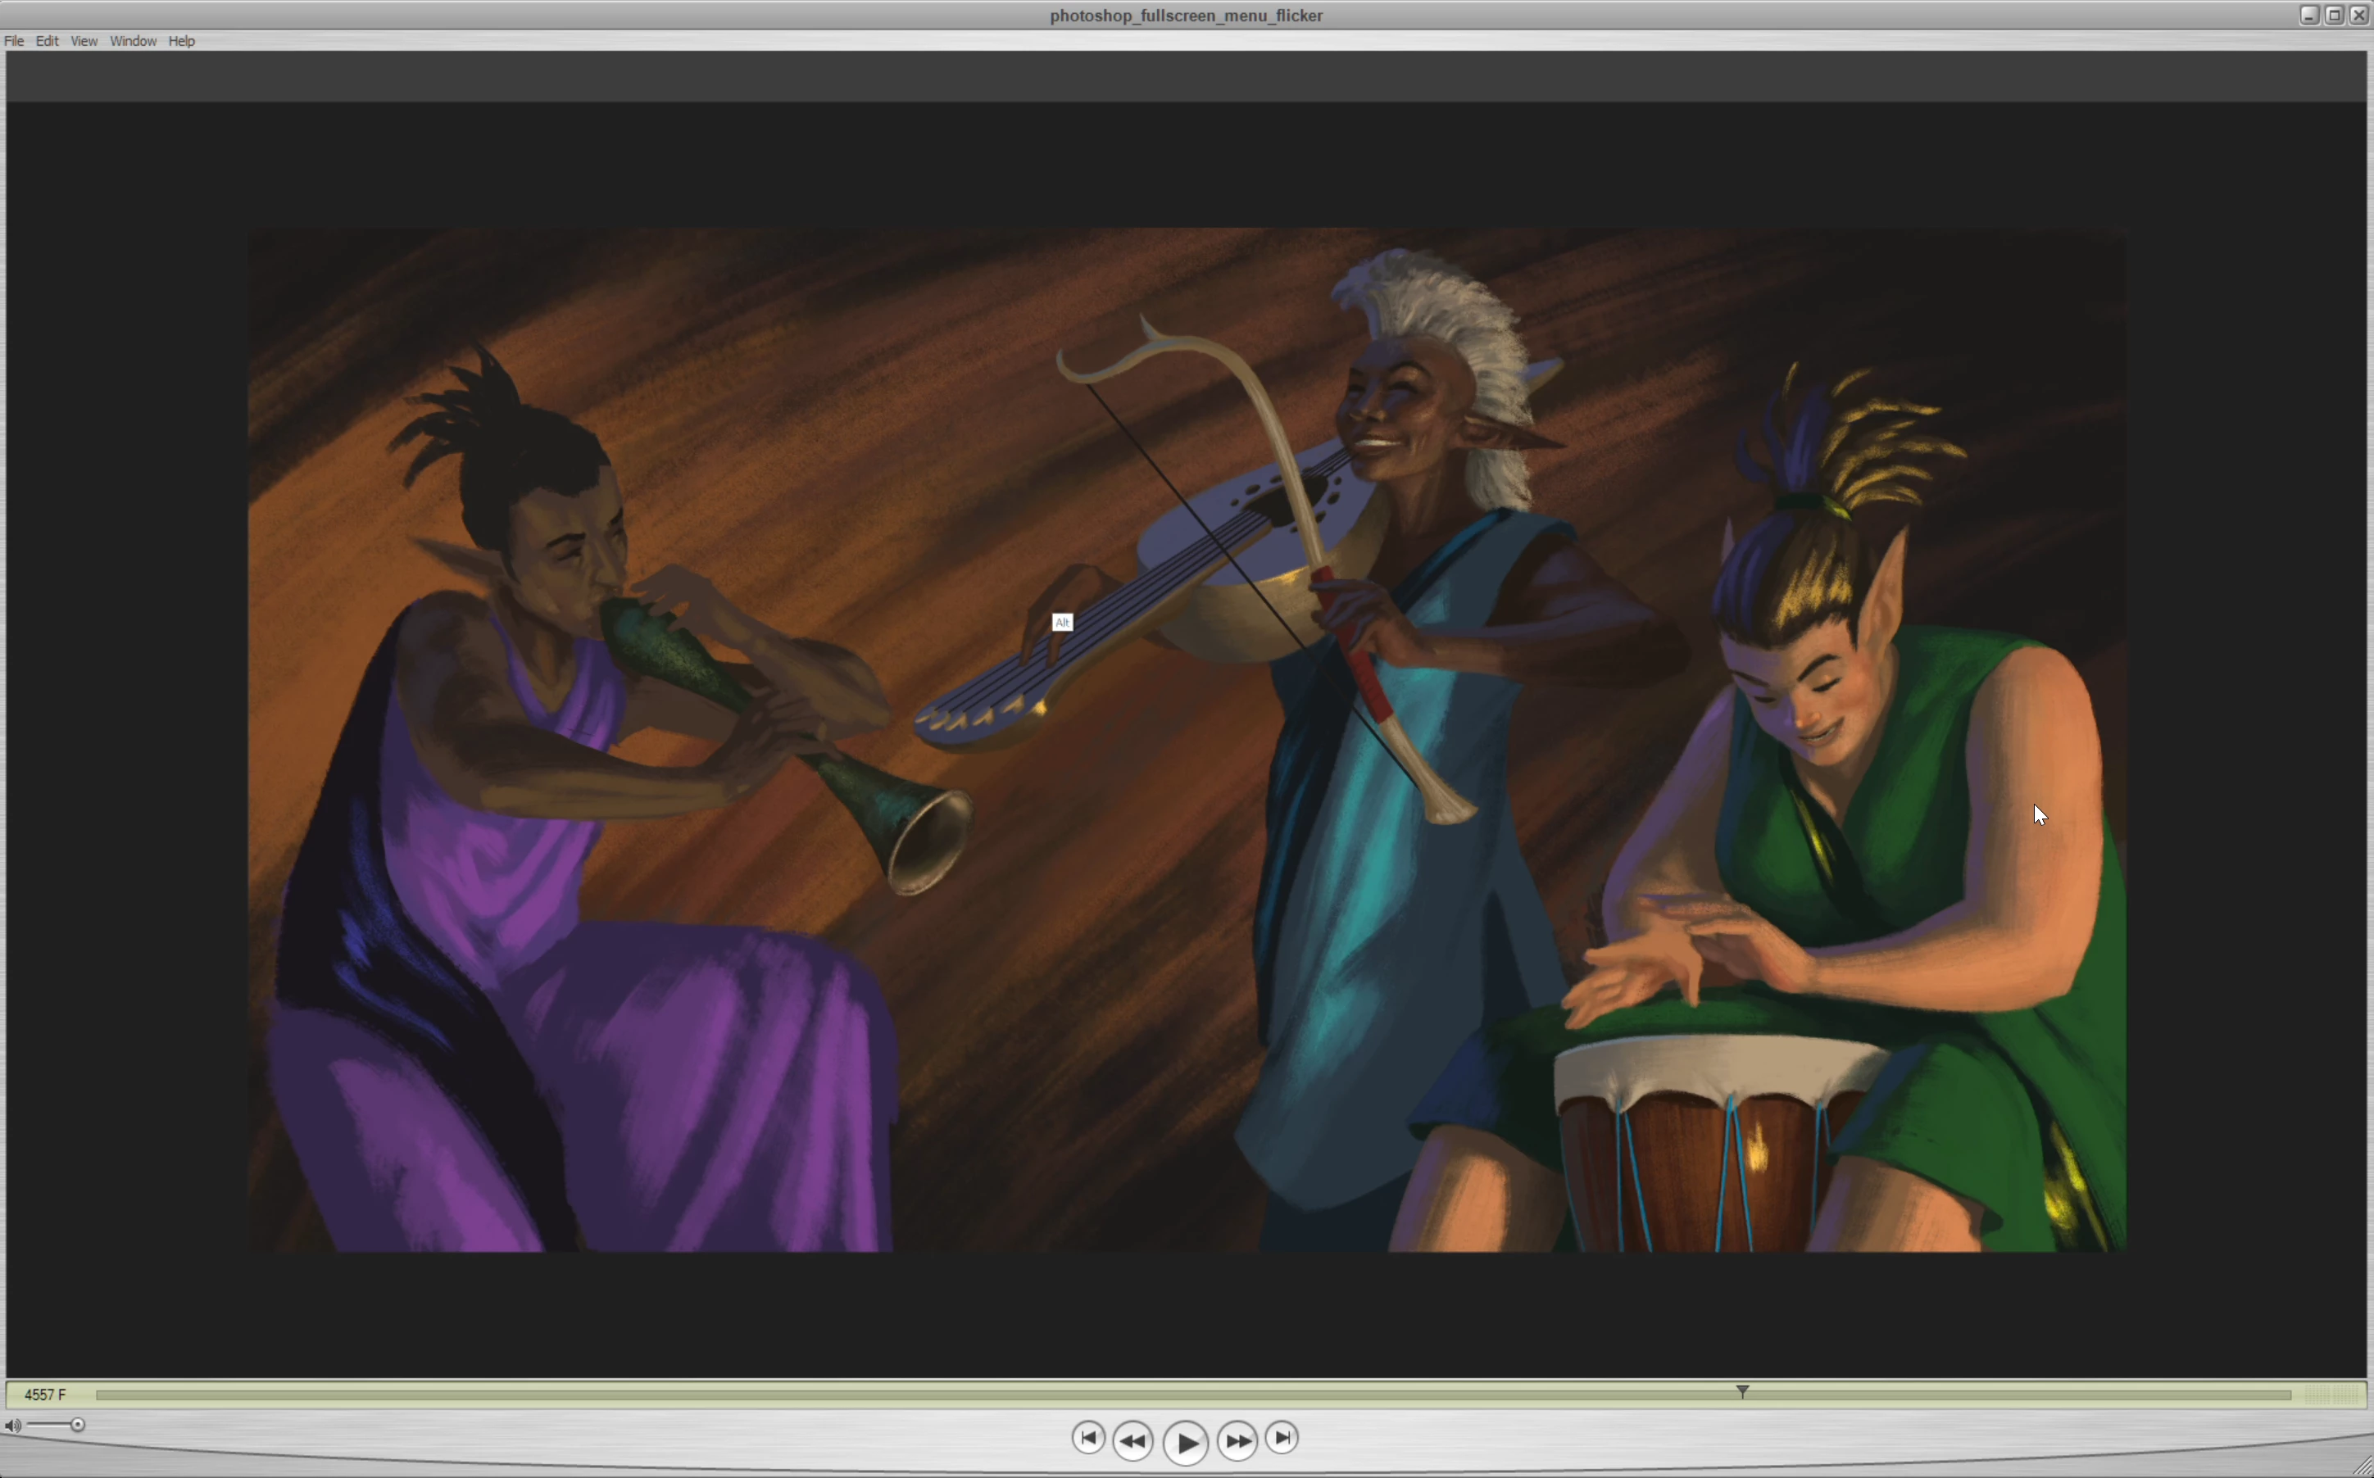Viewport: 2374px width, 1478px height.
Task: Click the Alt key indicator in video
Action: 1062,623
